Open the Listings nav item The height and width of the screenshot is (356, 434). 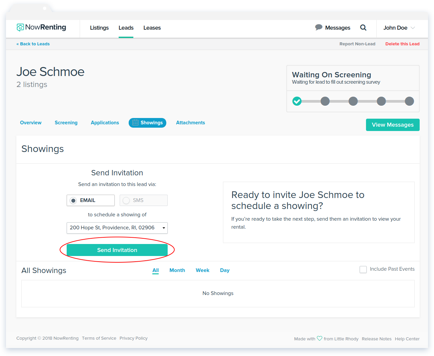99,28
